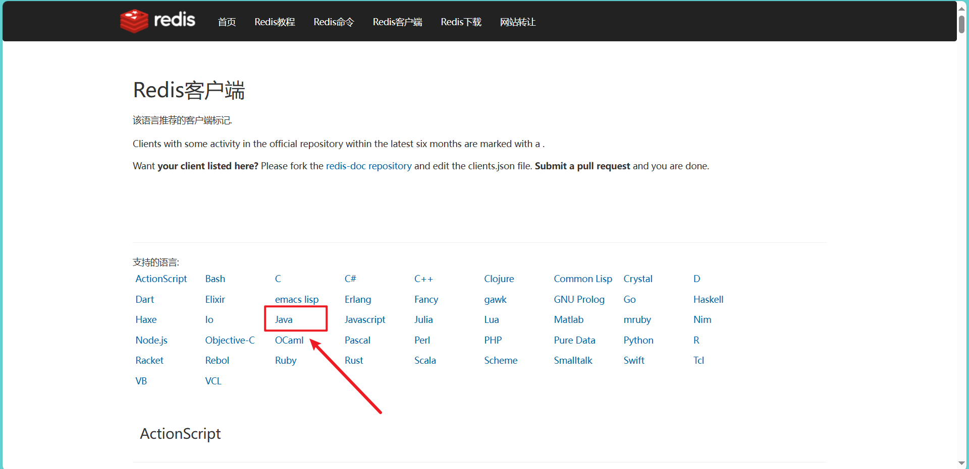Click the scrollbar up arrow
Image resolution: width=969 pixels, height=469 pixels.
pyautogui.click(x=962, y=9)
